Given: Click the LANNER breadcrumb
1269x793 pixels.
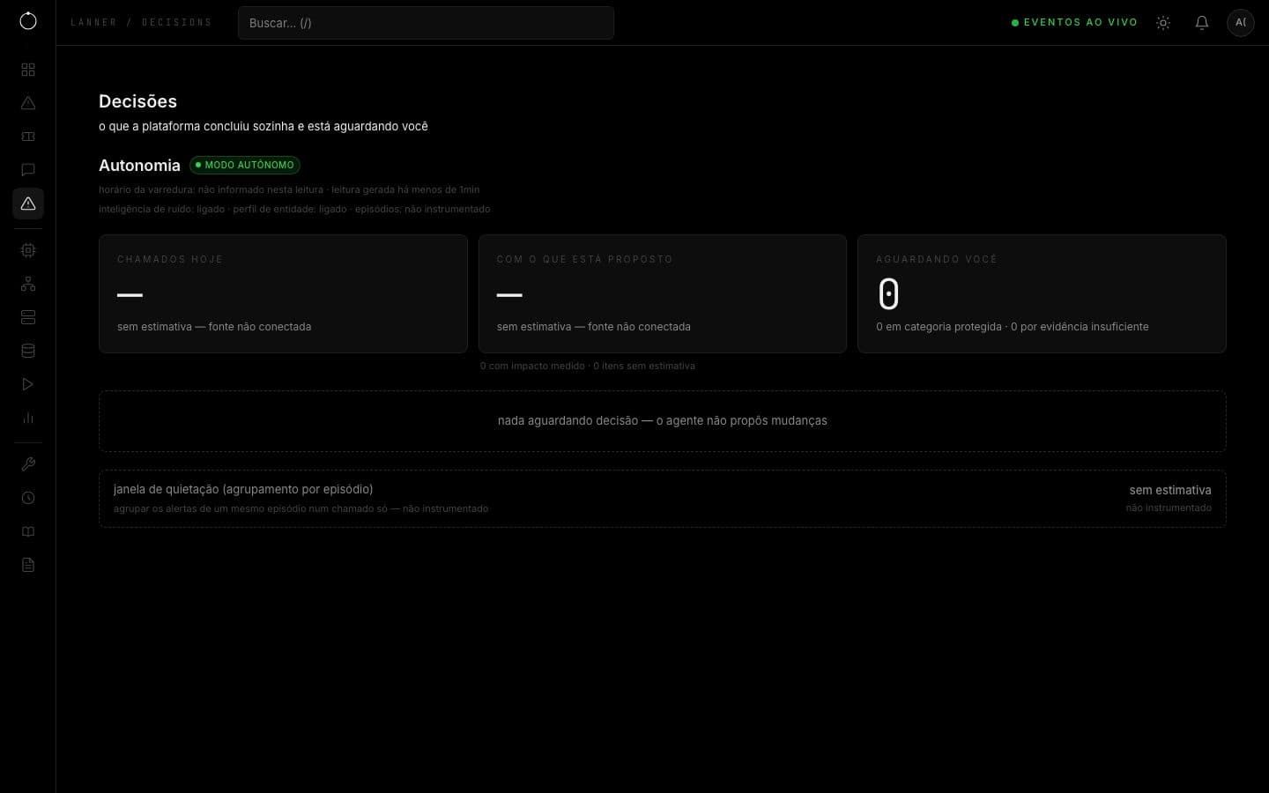Looking at the screenshot, I should tap(93, 23).
